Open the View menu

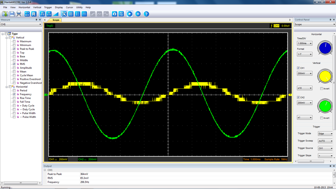[13, 7]
